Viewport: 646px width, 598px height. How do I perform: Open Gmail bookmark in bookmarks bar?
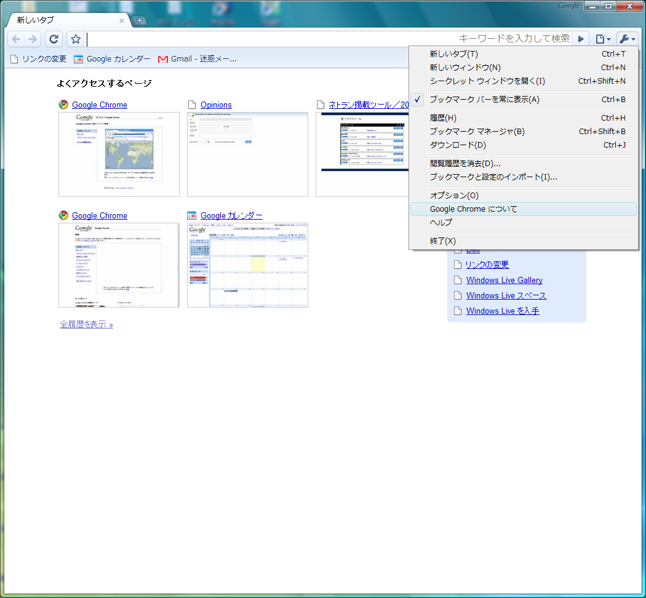coord(197,59)
